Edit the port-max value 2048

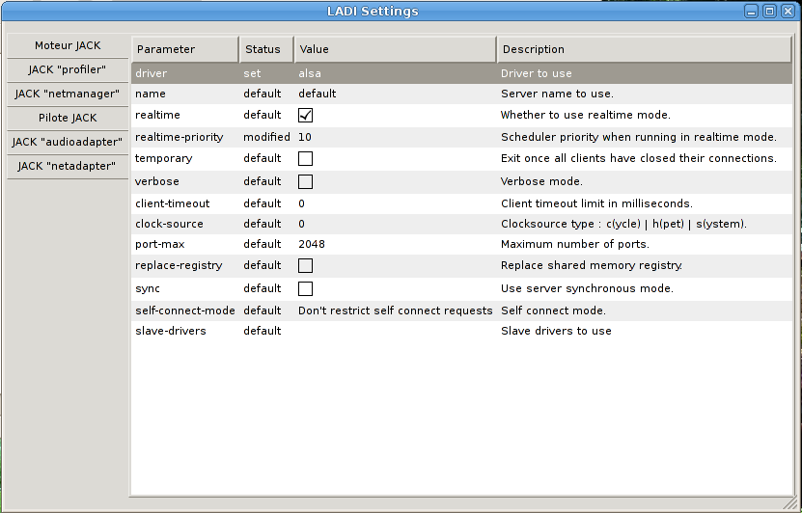(x=395, y=244)
